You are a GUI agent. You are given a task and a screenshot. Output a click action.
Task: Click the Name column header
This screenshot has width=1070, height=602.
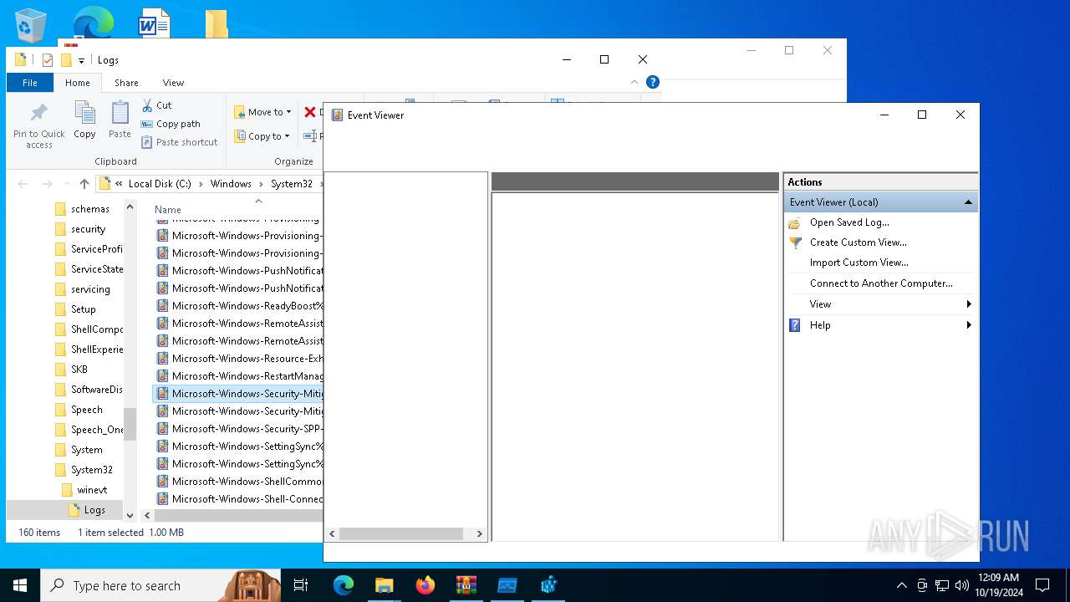point(168,210)
